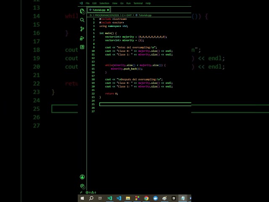
Task: Open Task View on the taskbar
Action: click(100, 198)
